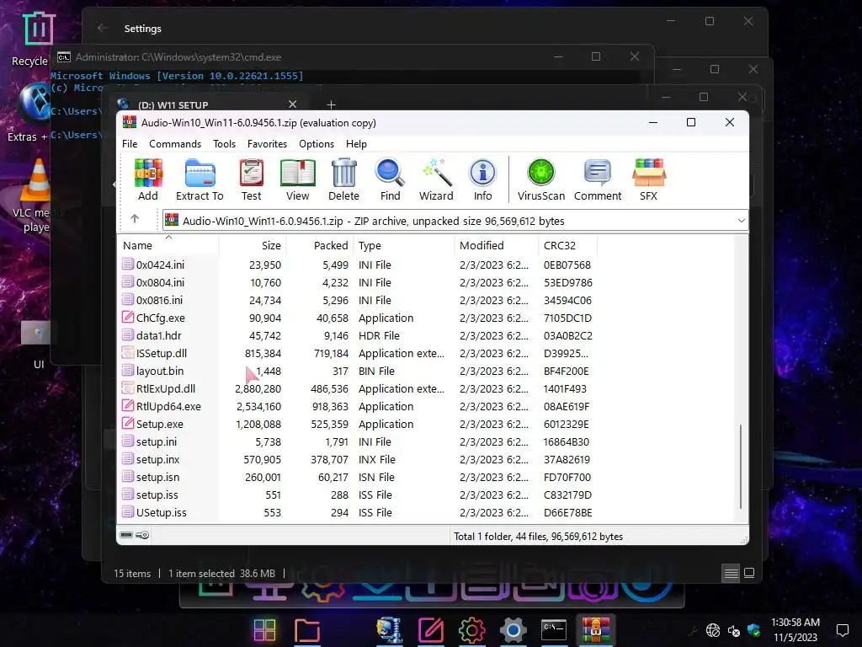Click the archive path address field
The image size is (862, 647).
tap(454, 221)
